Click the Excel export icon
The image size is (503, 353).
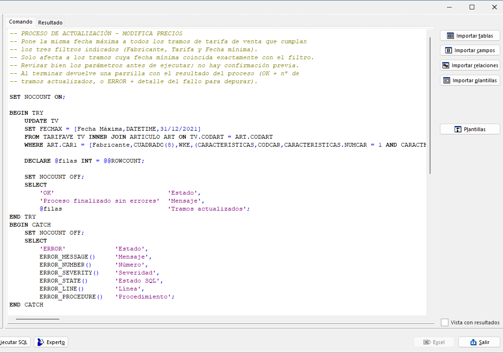[x=427, y=343]
